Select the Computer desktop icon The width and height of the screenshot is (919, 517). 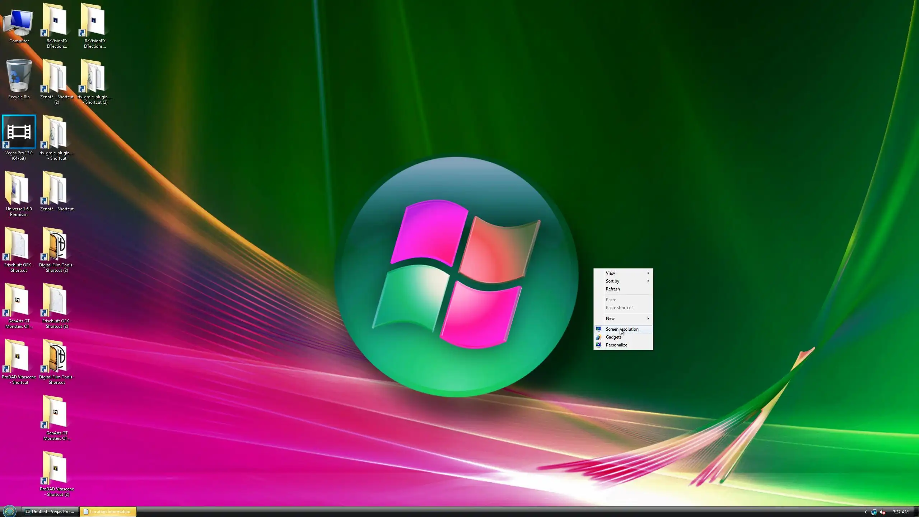point(19,22)
